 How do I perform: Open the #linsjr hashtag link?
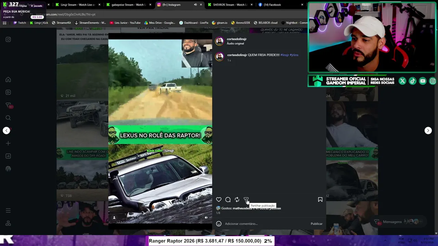coord(285,55)
